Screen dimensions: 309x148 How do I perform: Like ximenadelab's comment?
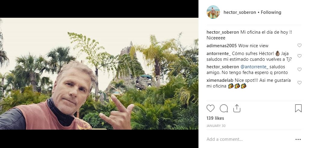click(x=299, y=83)
